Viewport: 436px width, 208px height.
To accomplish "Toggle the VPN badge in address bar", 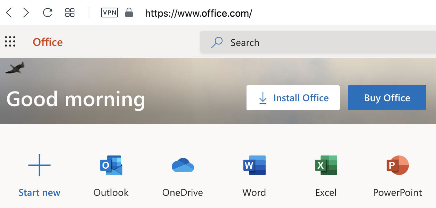I will [x=109, y=13].
